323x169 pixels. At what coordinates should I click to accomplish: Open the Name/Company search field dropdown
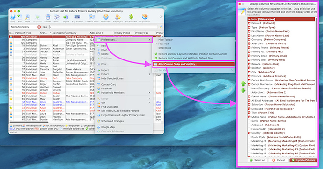(39, 27)
